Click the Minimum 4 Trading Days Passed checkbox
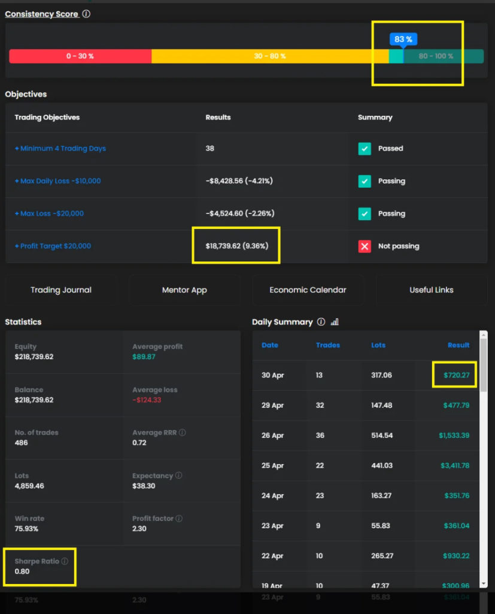Image resolution: width=495 pixels, height=614 pixels. tap(365, 149)
